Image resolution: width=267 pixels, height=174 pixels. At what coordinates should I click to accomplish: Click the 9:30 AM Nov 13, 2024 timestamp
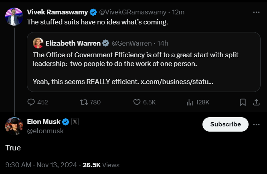(41, 165)
